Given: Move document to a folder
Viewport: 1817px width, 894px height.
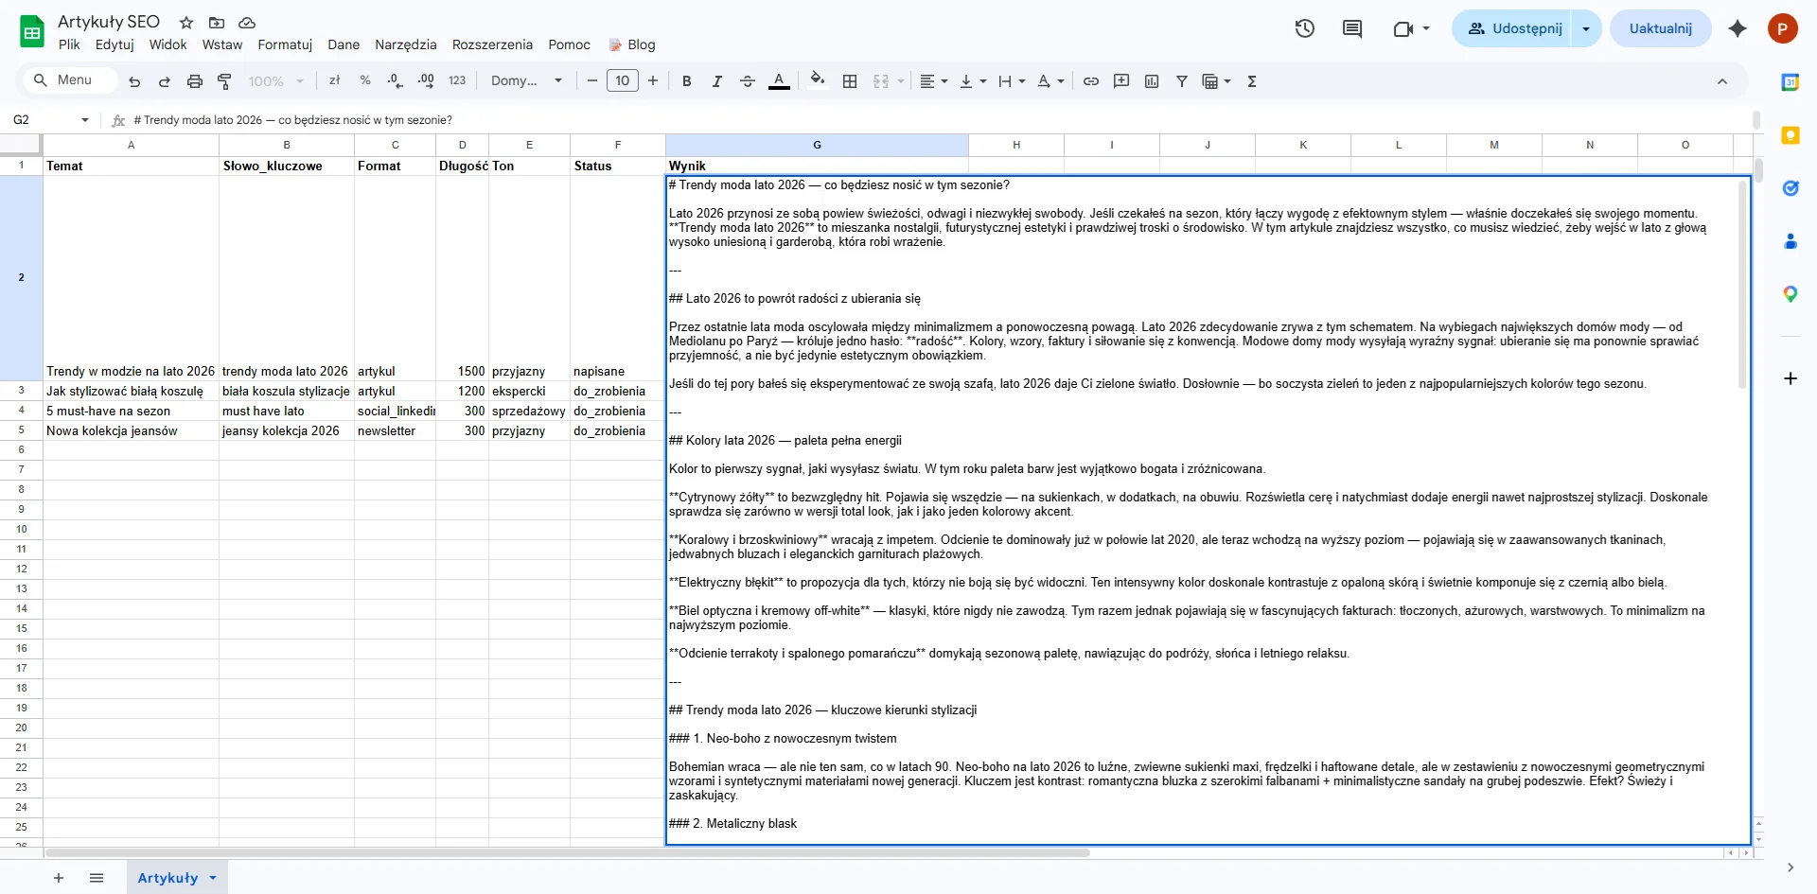Looking at the screenshot, I should pyautogui.click(x=217, y=23).
